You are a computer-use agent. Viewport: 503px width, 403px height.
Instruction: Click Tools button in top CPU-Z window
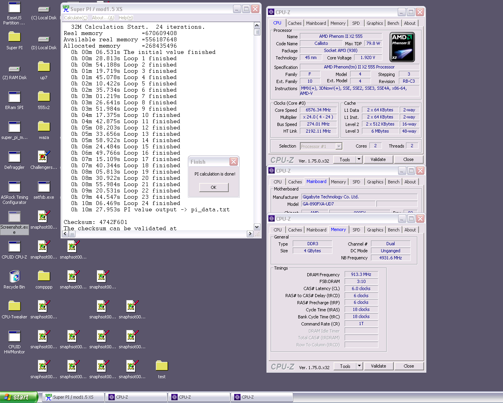point(345,159)
